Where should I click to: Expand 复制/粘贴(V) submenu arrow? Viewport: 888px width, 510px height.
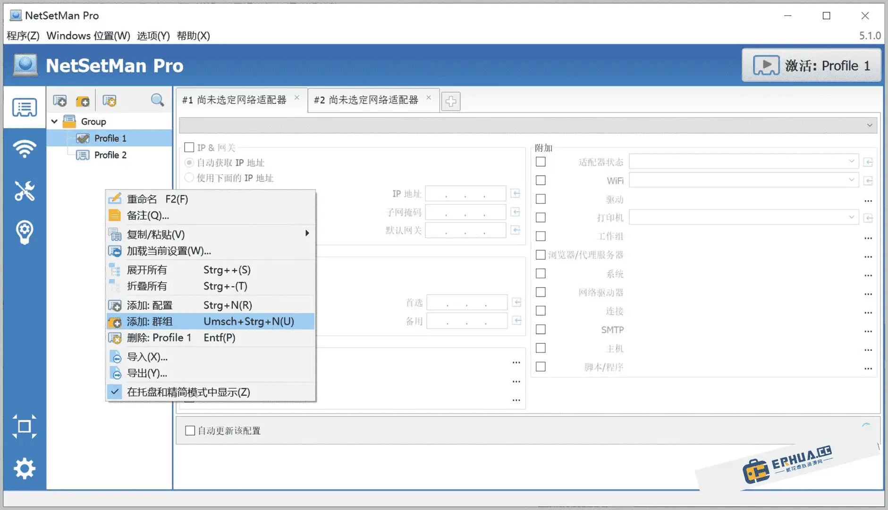click(x=307, y=233)
